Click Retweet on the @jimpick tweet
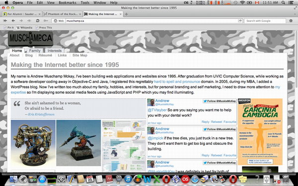The height and width of the screenshot is (186, 298). coord(216,155)
